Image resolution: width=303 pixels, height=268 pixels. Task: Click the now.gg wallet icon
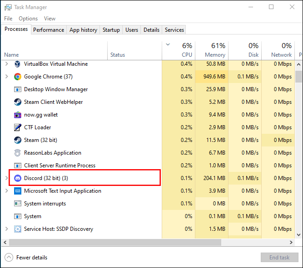[18, 115]
